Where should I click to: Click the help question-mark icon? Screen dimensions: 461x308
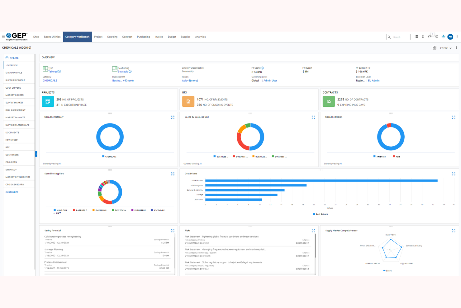[437, 37]
